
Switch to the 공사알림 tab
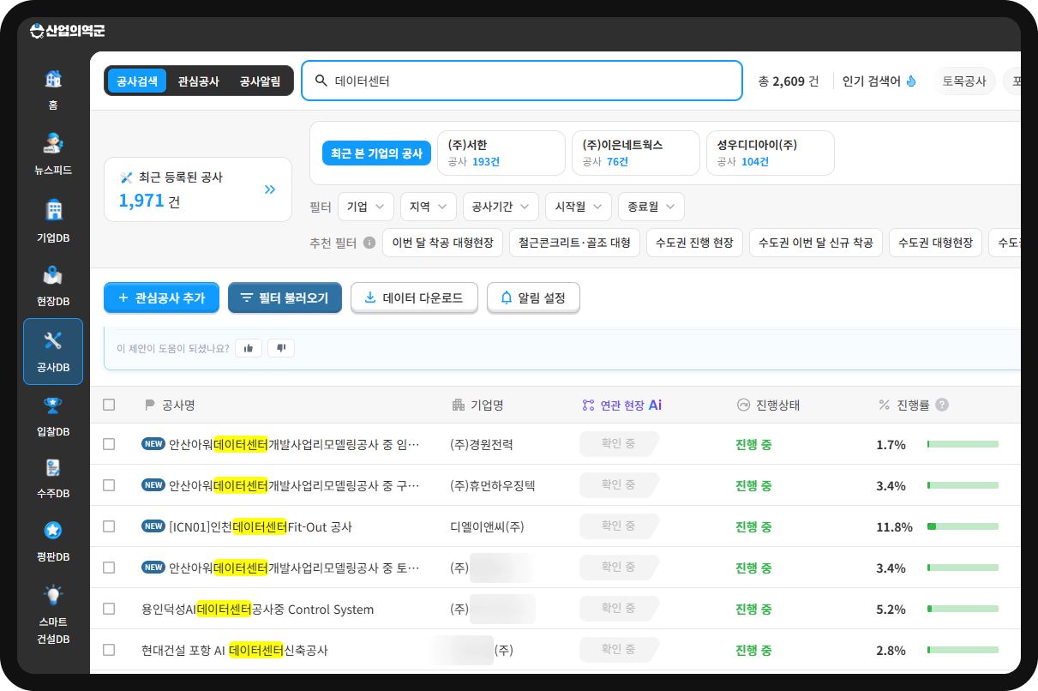click(261, 81)
